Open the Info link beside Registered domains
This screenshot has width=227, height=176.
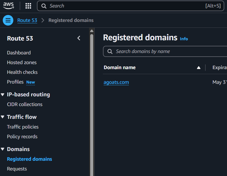[x=184, y=39]
